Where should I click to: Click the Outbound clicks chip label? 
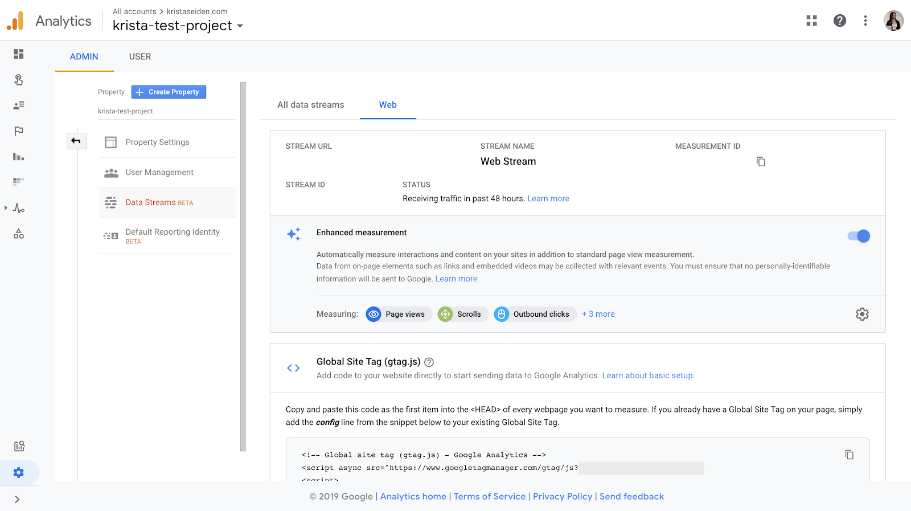[x=541, y=314]
